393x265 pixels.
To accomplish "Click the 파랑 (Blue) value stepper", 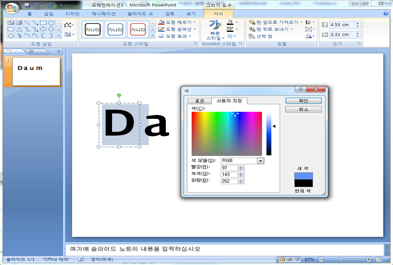I will [241, 181].
